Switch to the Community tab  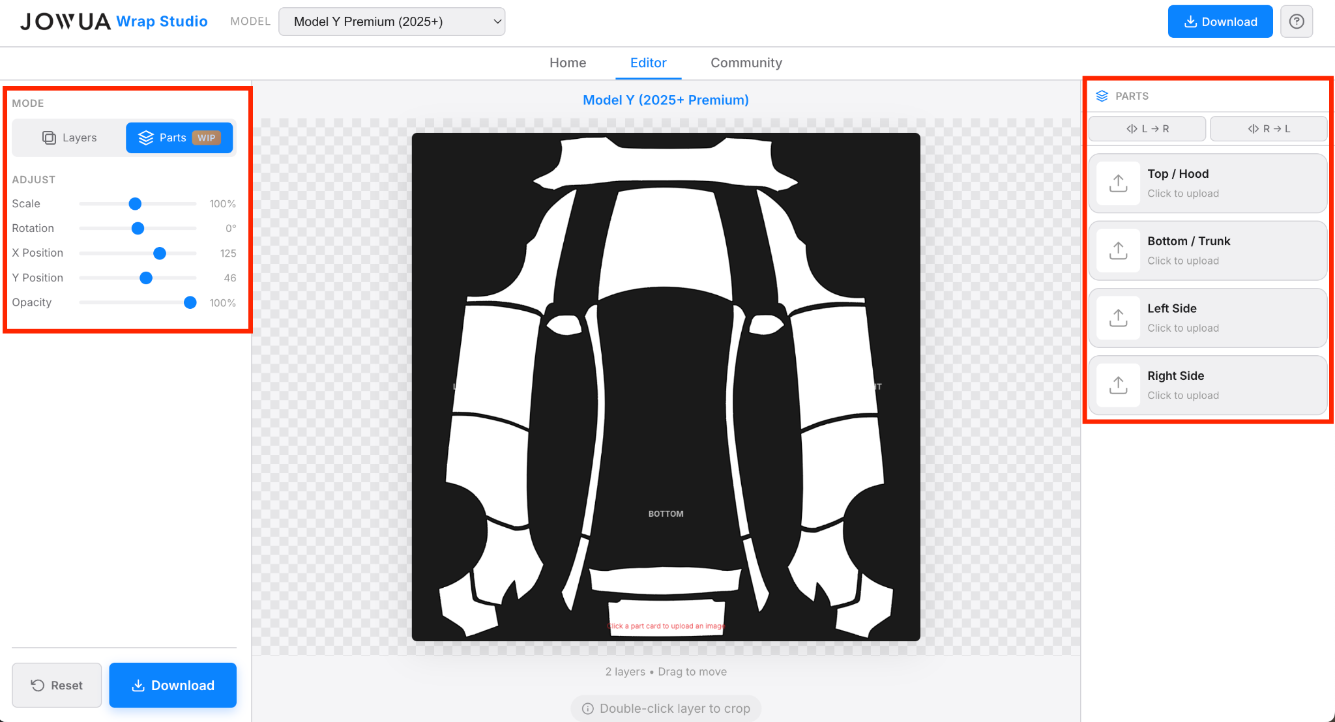[746, 63]
